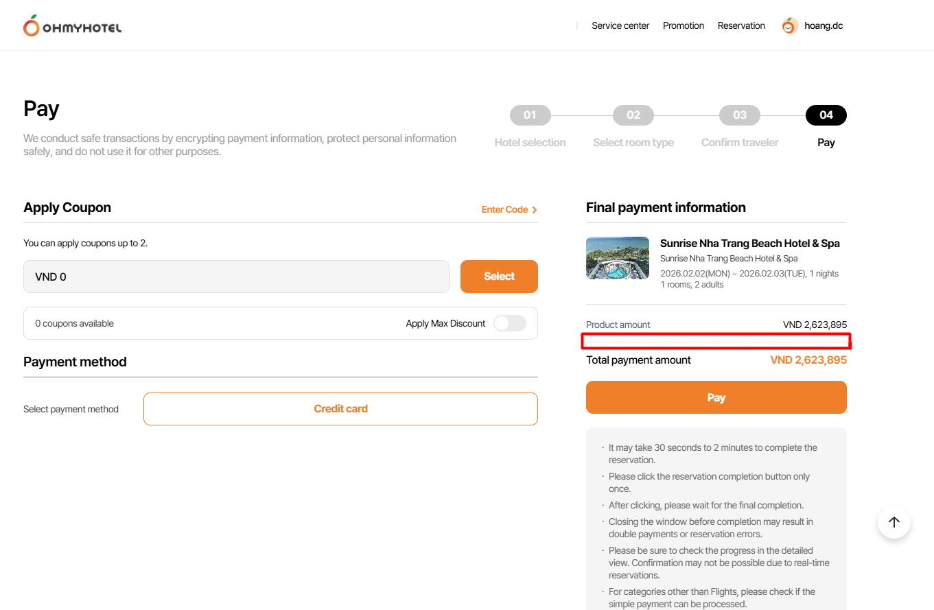Click the user avatar icon
Screen dimensions: 934x610
790,26
